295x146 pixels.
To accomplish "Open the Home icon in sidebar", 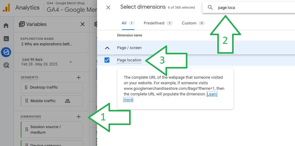I will [x=6, y=25].
